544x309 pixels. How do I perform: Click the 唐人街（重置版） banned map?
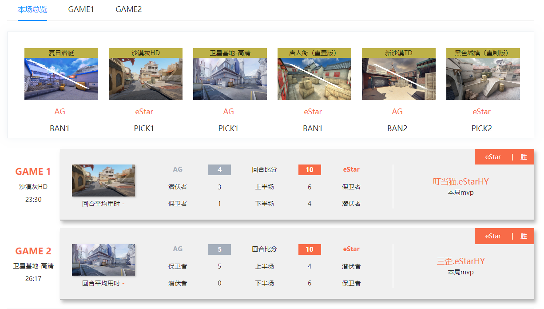coord(314,74)
